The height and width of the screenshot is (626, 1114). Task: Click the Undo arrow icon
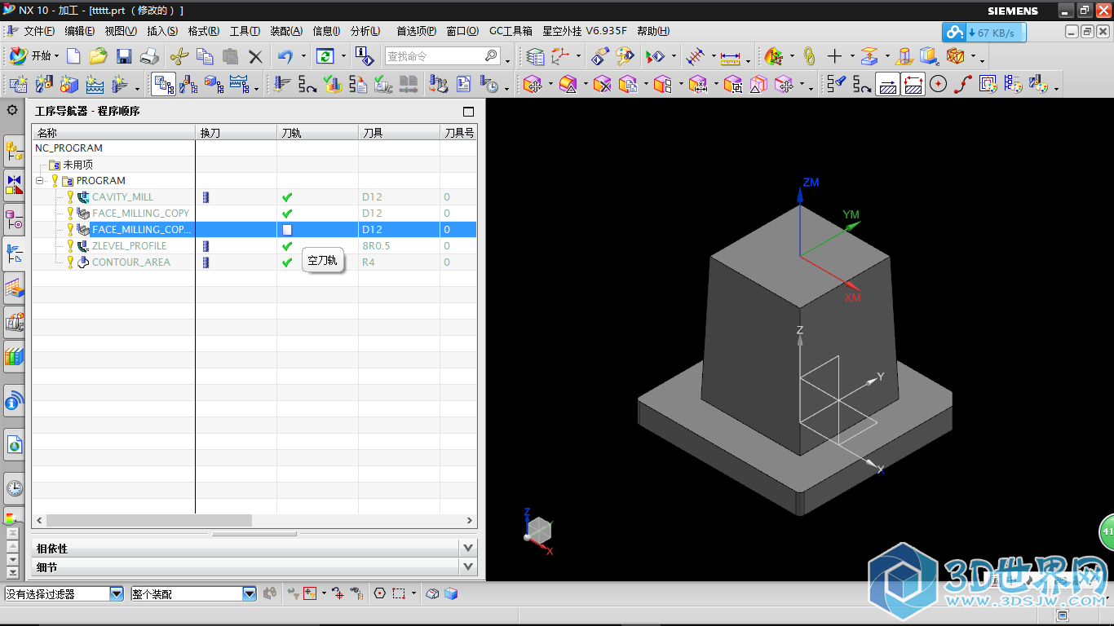(x=285, y=56)
